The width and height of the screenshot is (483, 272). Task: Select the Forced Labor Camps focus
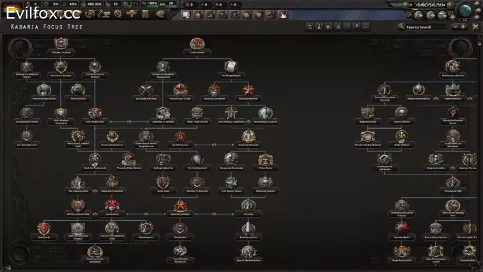coord(180,90)
